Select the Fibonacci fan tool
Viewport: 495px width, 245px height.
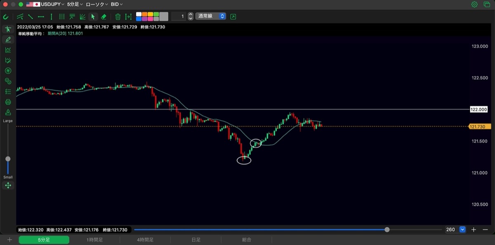82,17
